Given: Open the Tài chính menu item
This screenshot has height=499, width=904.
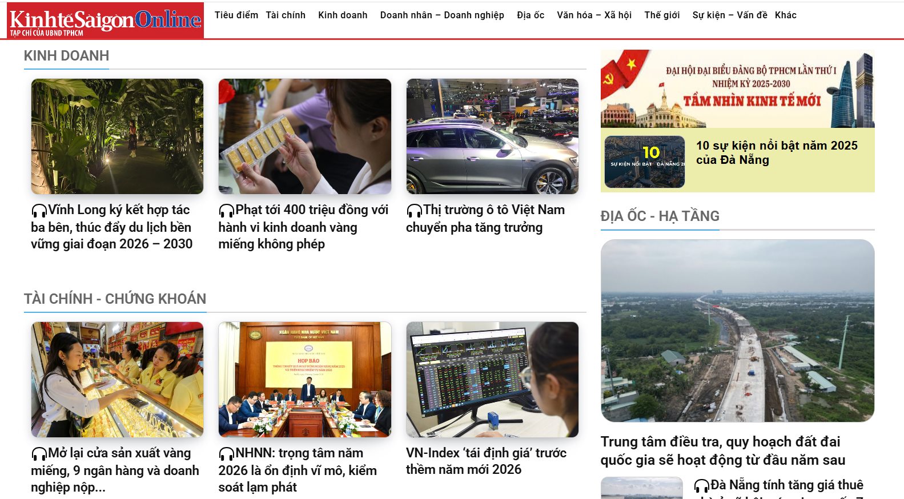Looking at the screenshot, I should coord(286,15).
